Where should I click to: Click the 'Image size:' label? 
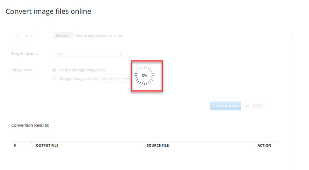pos(22,70)
